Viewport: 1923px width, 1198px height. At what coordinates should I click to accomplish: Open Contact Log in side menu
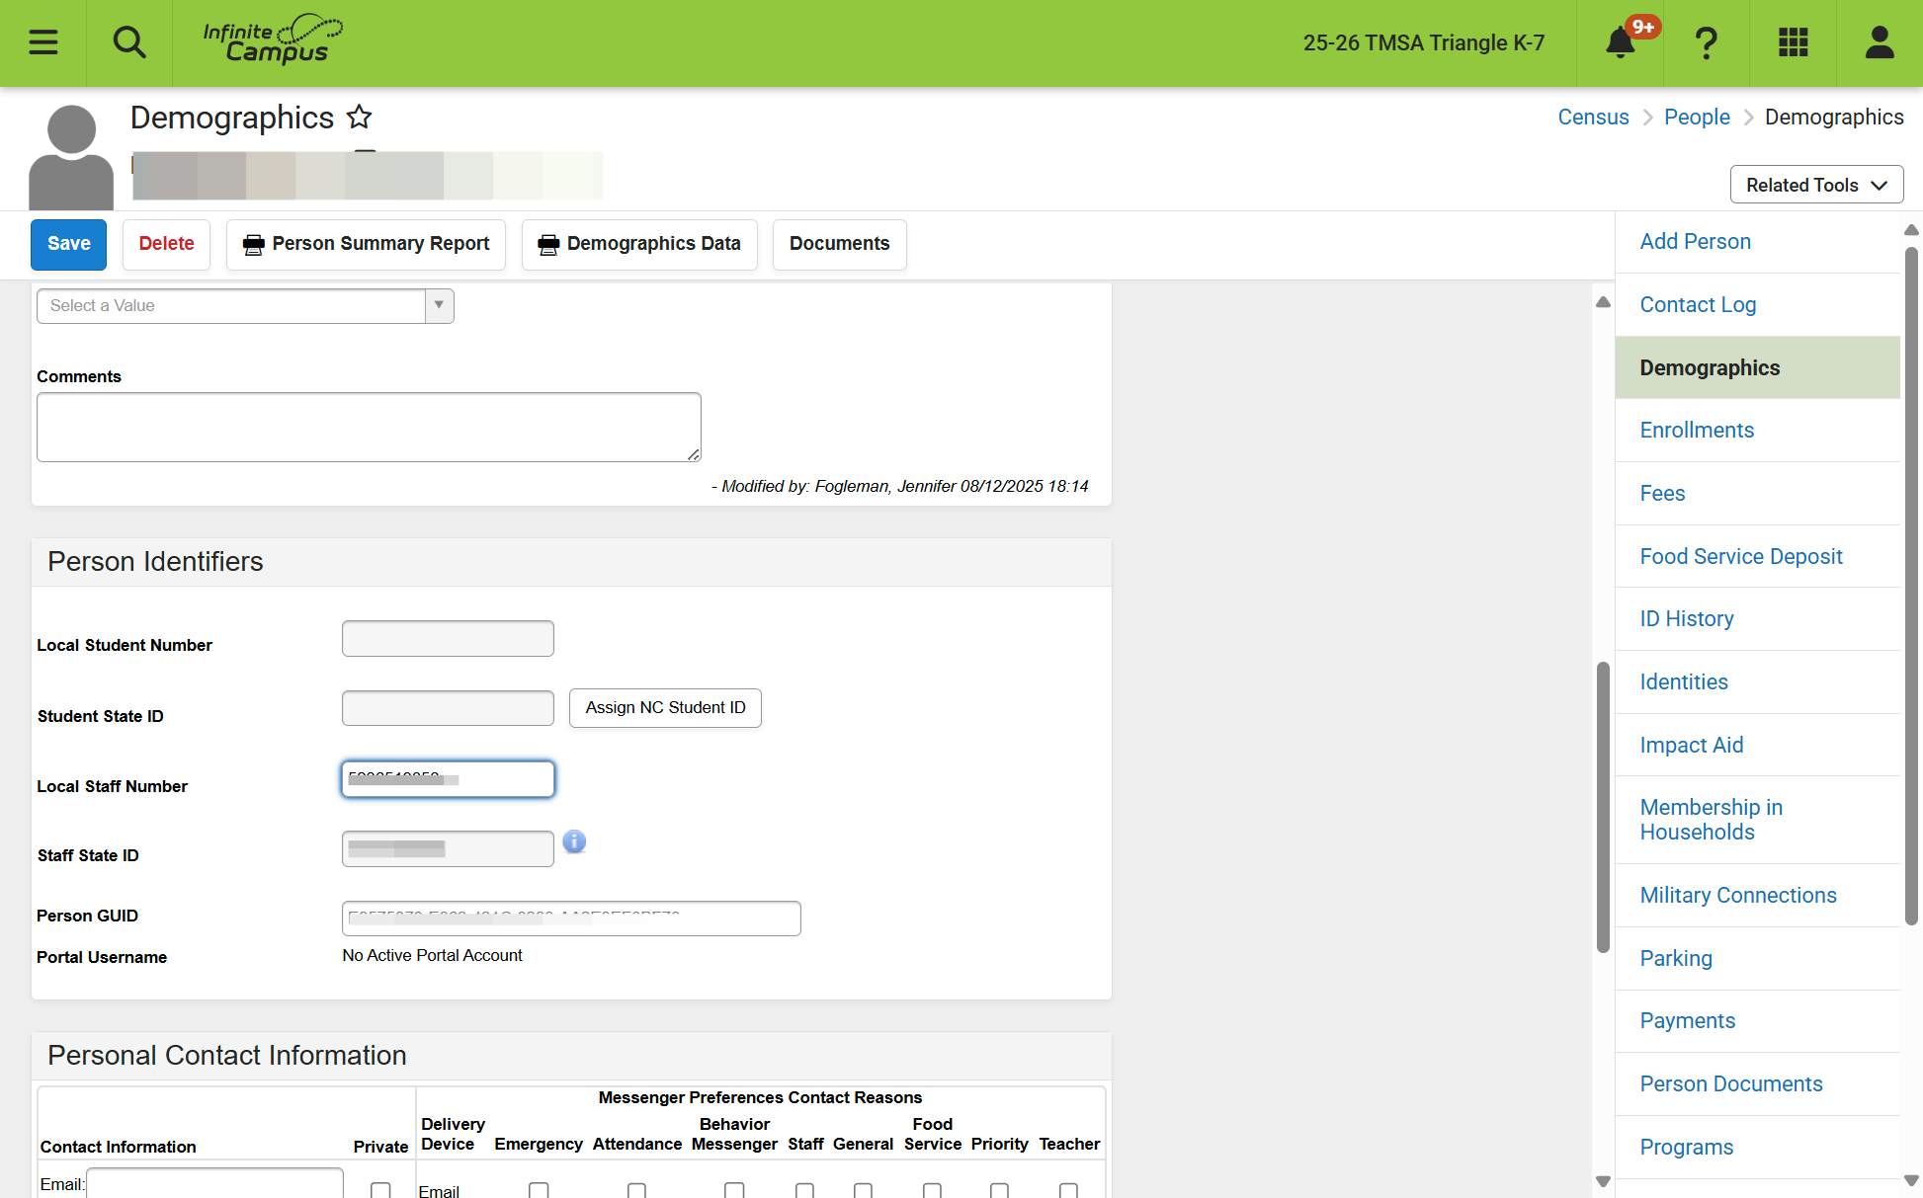point(1698,305)
